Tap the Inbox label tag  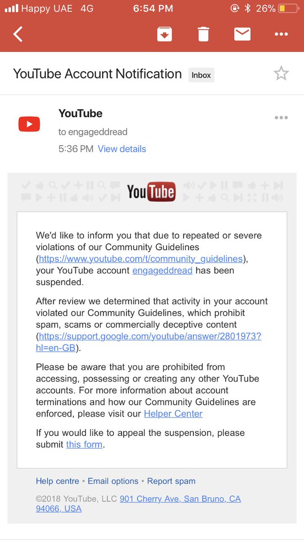tap(201, 75)
